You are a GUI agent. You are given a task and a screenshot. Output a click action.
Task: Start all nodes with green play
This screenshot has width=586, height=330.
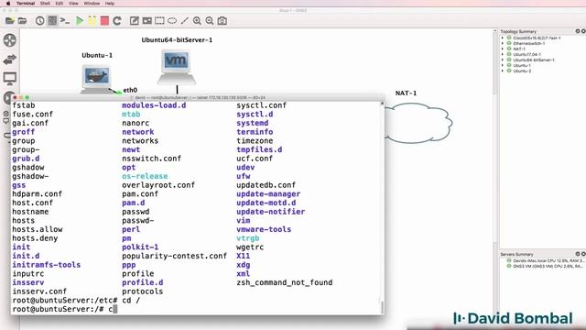coord(80,21)
